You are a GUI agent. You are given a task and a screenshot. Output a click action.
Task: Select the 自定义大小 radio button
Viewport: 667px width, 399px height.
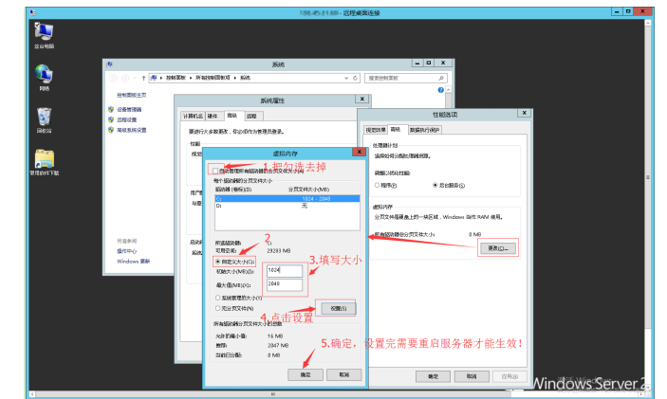tap(217, 261)
